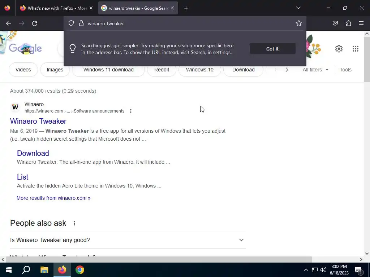The height and width of the screenshot is (277, 370).
Task: Show more filter chips with arrow
Action: coord(287,70)
